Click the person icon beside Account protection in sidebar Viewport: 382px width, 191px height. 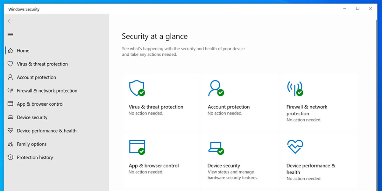point(11,77)
